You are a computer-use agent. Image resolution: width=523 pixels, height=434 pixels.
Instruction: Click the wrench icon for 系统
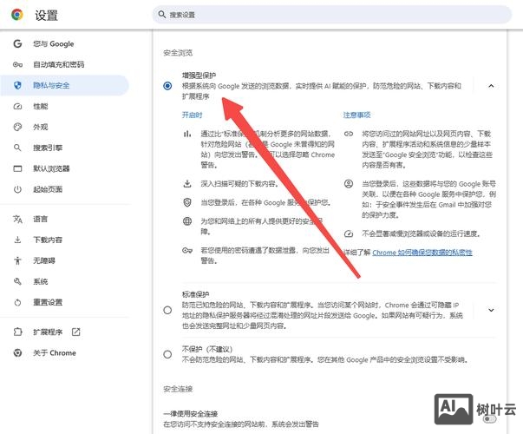coord(17,281)
